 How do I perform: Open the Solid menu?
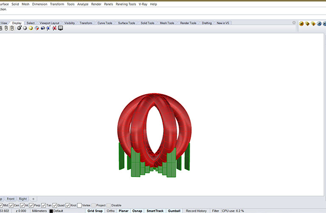[15, 4]
